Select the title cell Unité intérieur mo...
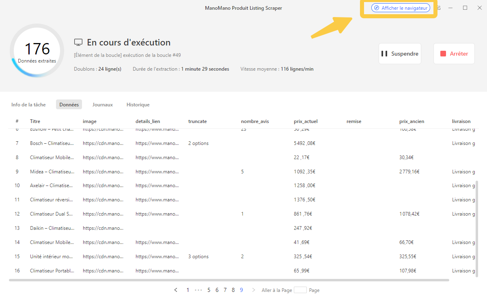Viewport: 487px width, 298px height. (x=52, y=257)
